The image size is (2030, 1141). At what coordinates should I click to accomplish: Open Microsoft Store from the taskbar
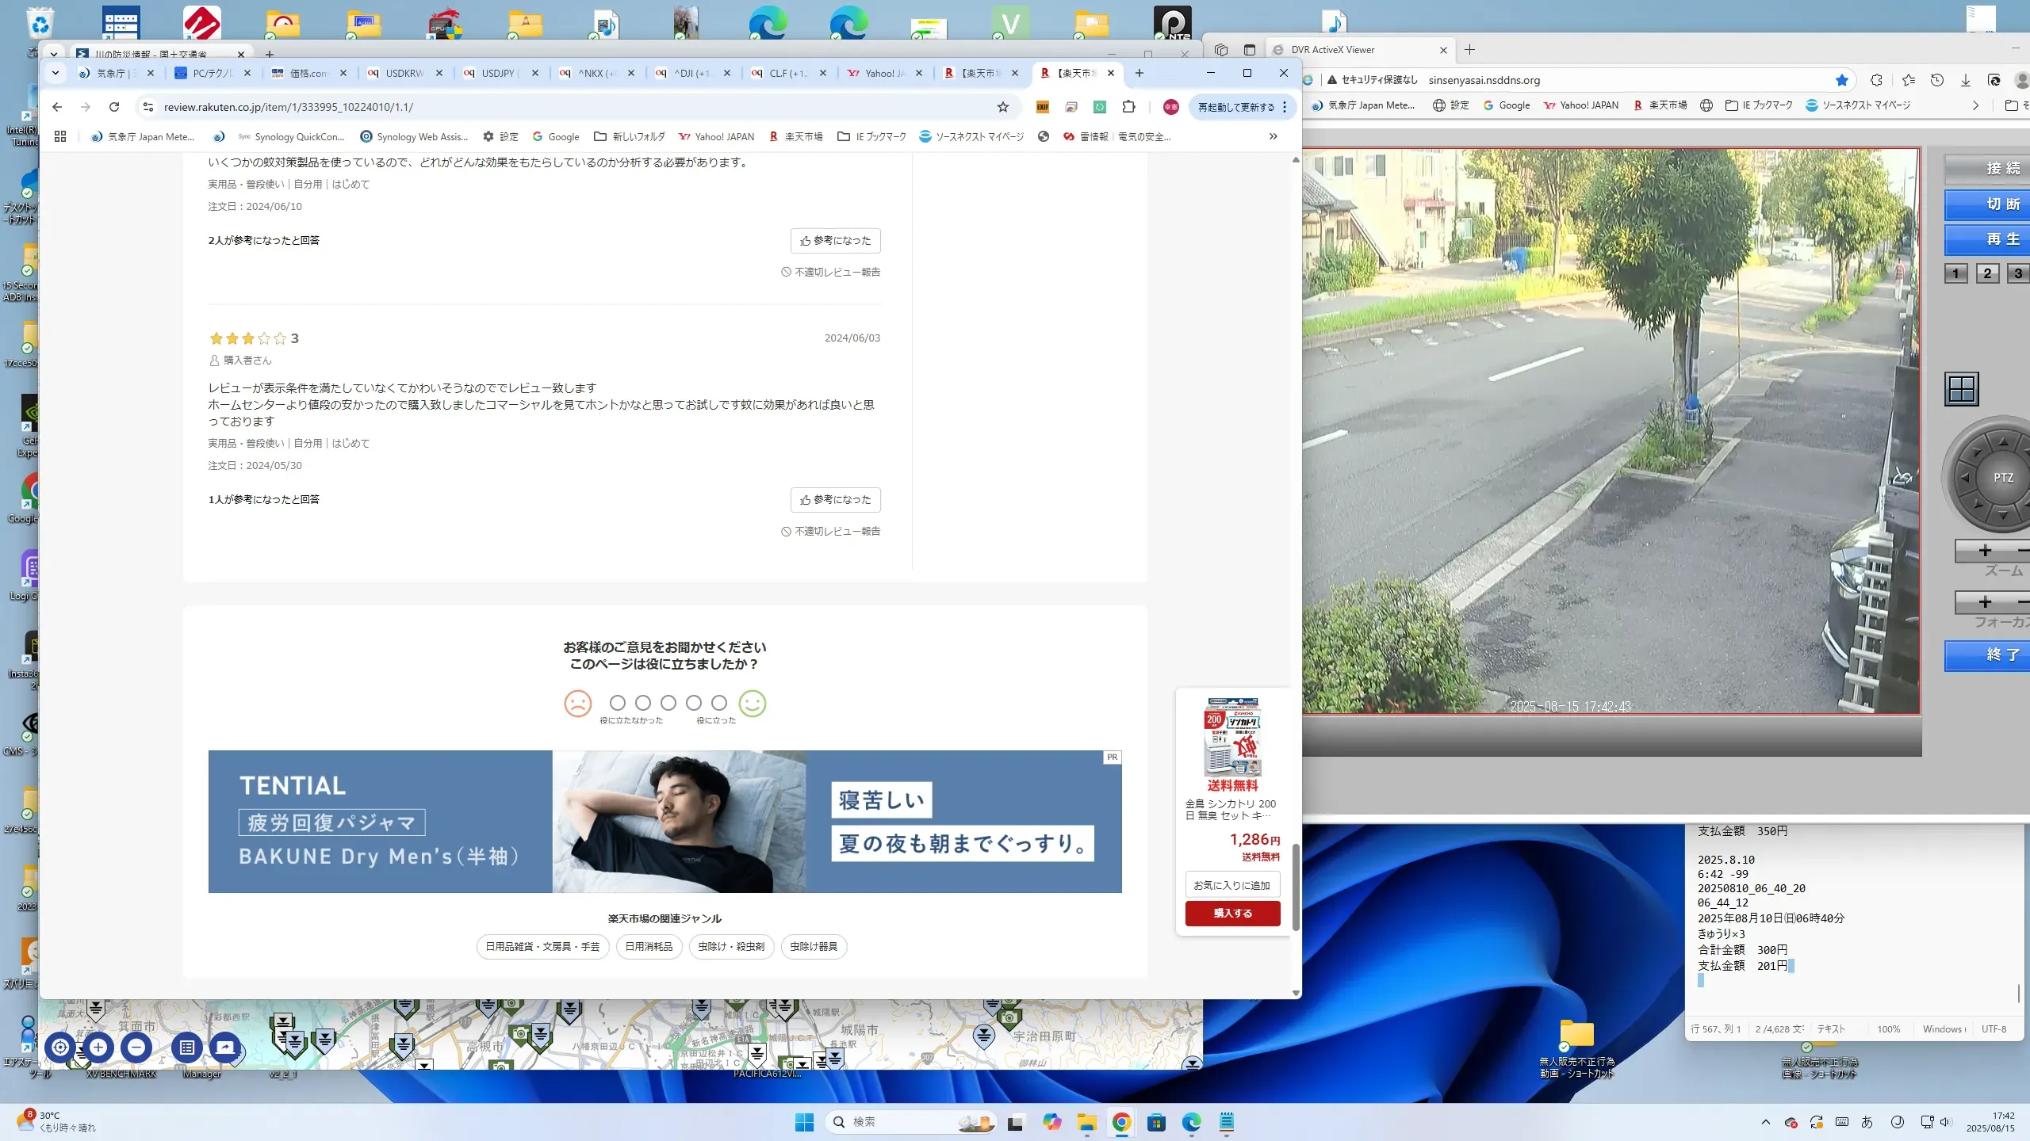pos(1156,1122)
